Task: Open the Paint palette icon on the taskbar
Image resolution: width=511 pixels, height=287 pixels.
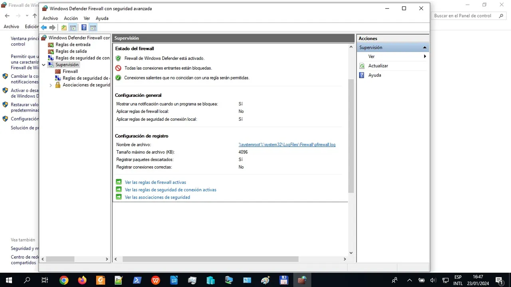Action: 265,280
